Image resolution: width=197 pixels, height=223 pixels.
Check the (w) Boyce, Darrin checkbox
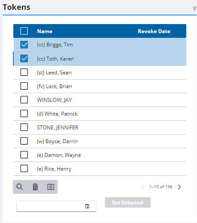click(24, 141)
